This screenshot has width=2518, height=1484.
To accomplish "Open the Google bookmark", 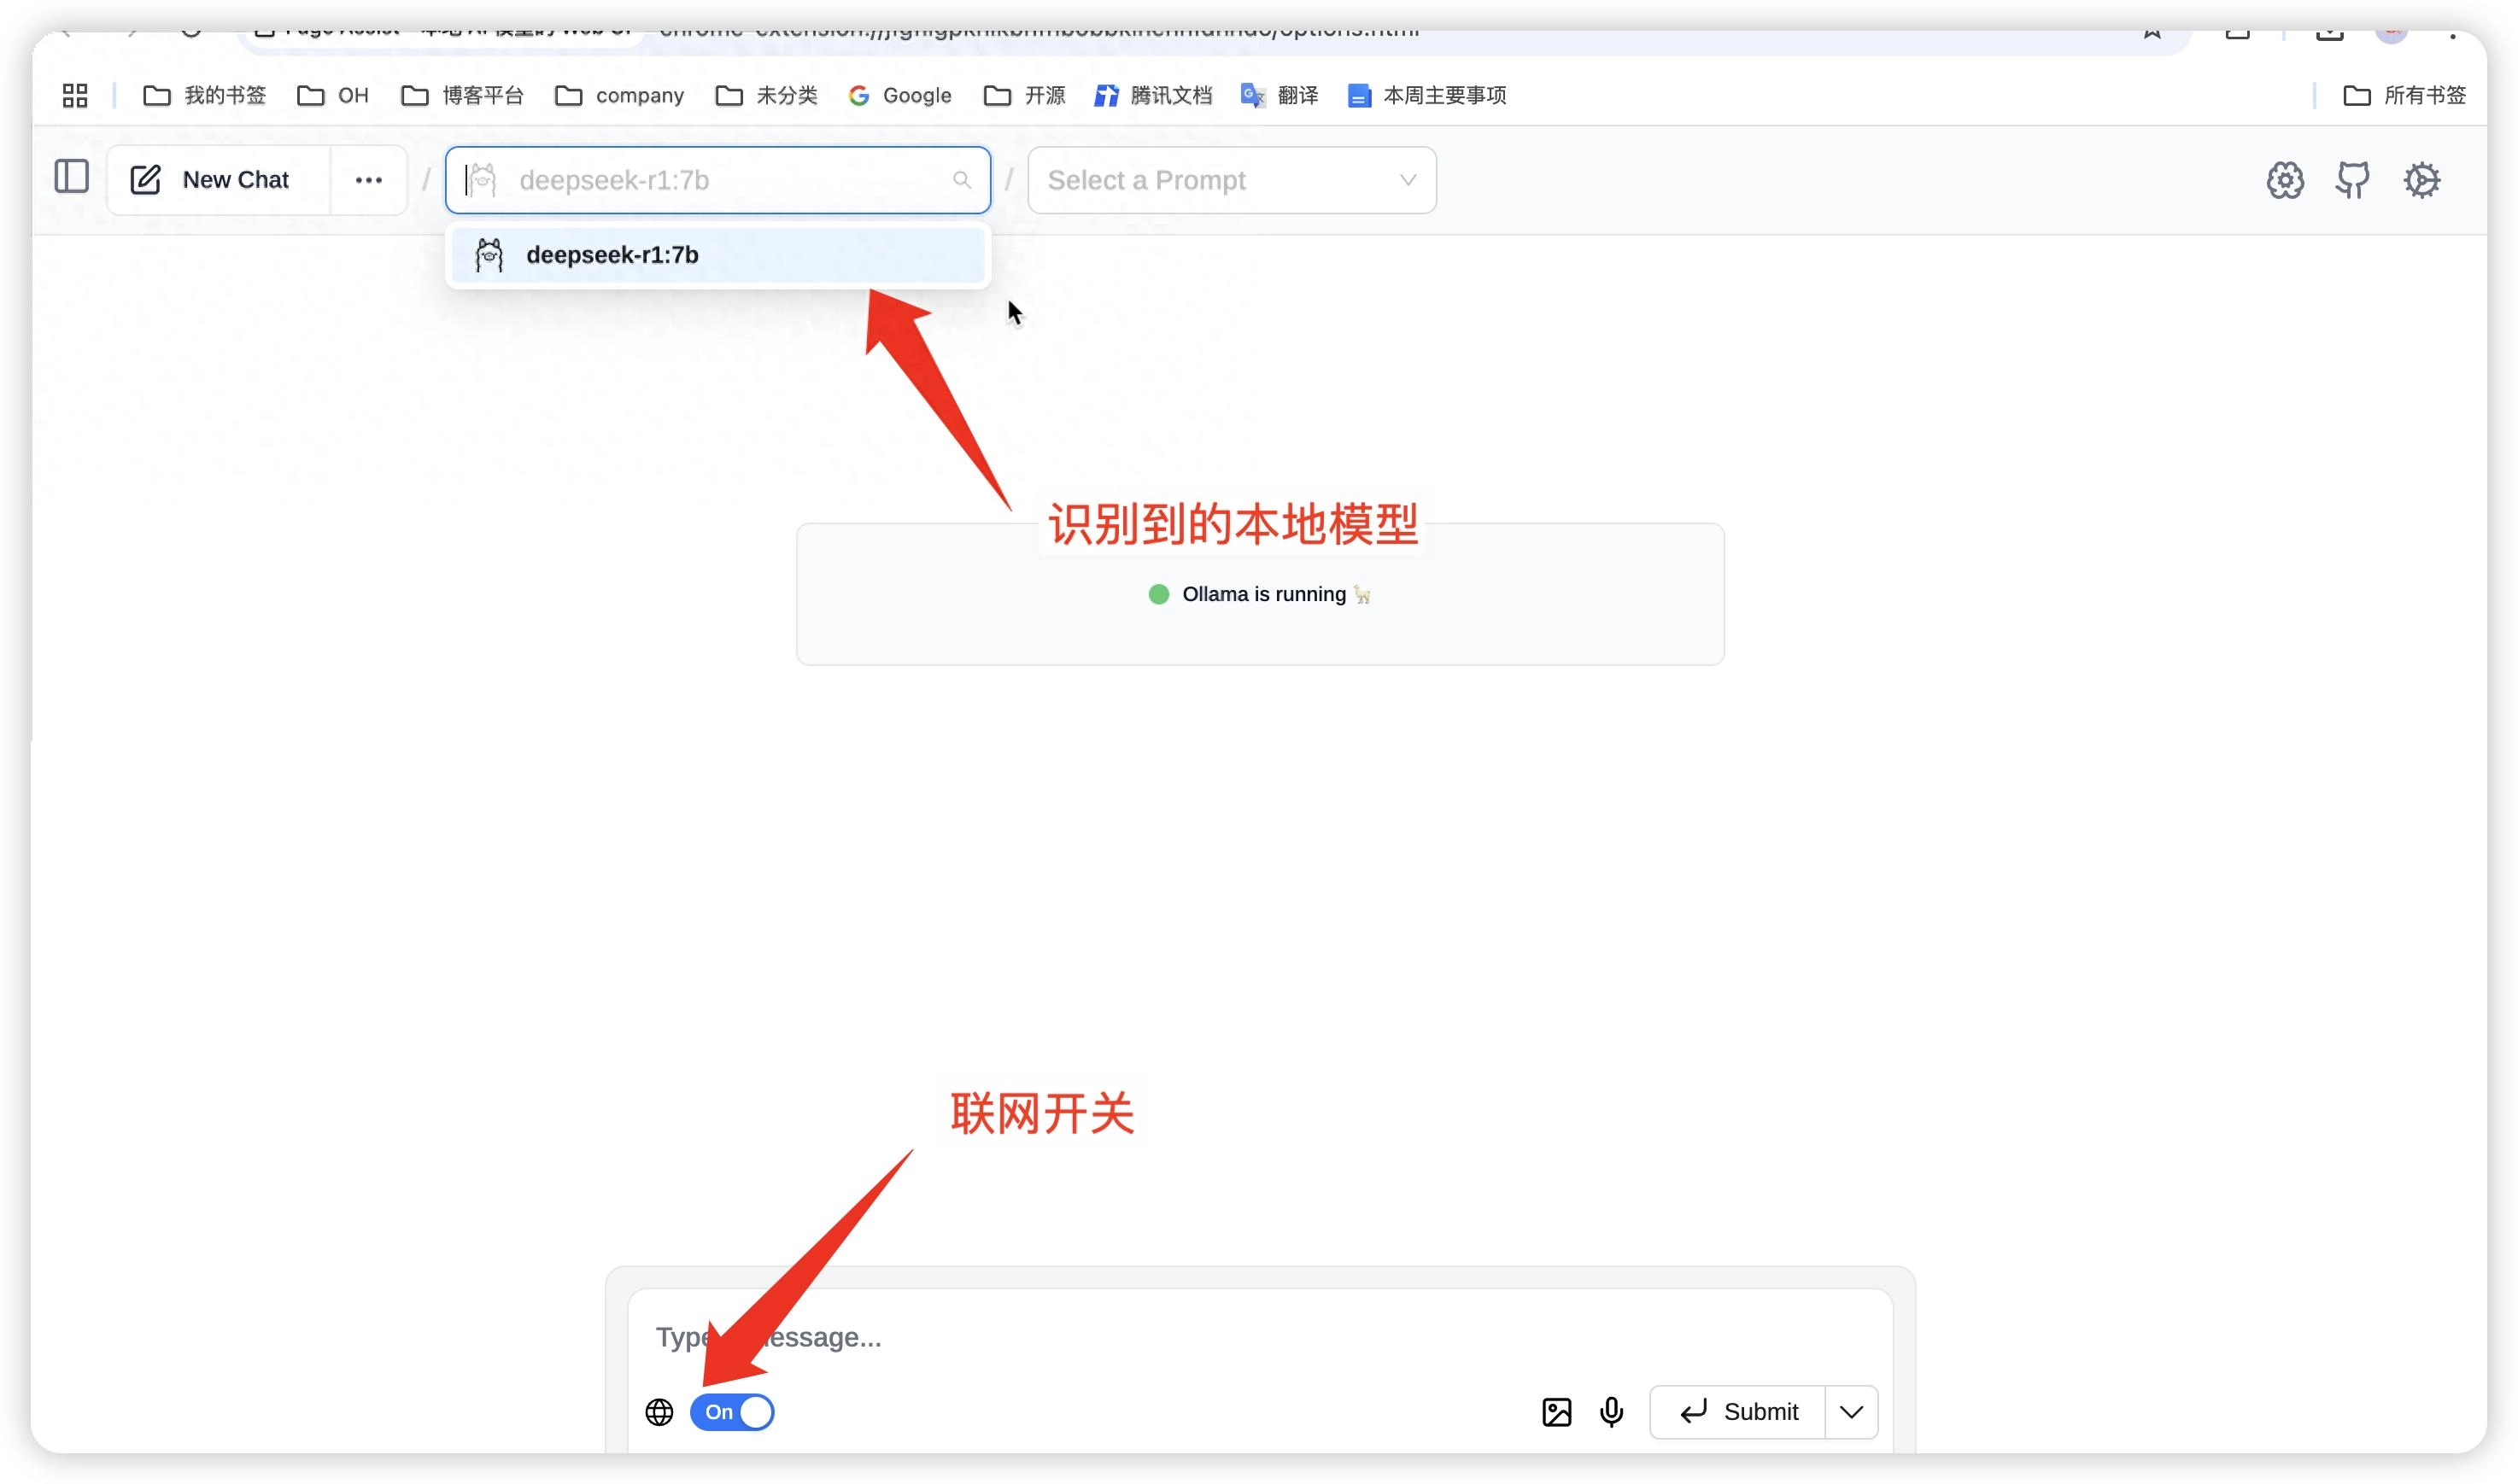I will coord(899,95).
